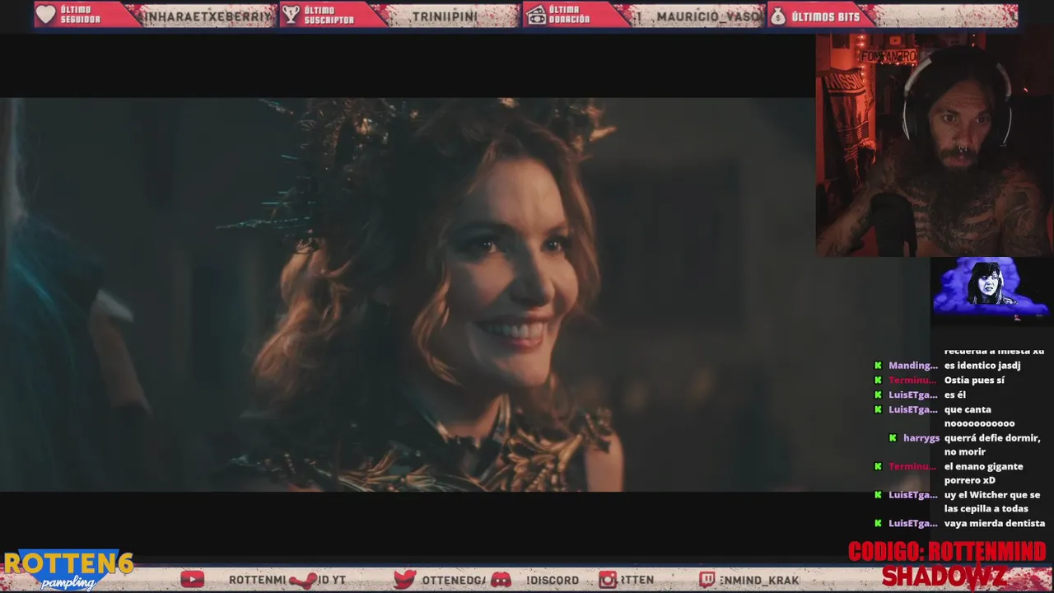Click the Último Suscriptor label
The width and height of the screenshot is (1054, 593).
tap(329, 16)
